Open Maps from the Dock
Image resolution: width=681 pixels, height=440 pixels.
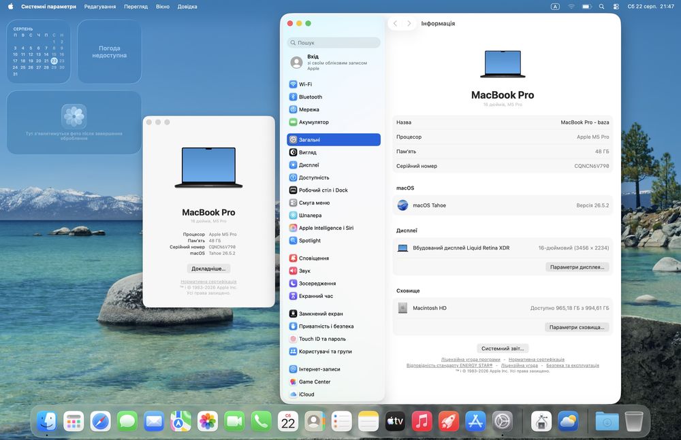click(180, 421)
